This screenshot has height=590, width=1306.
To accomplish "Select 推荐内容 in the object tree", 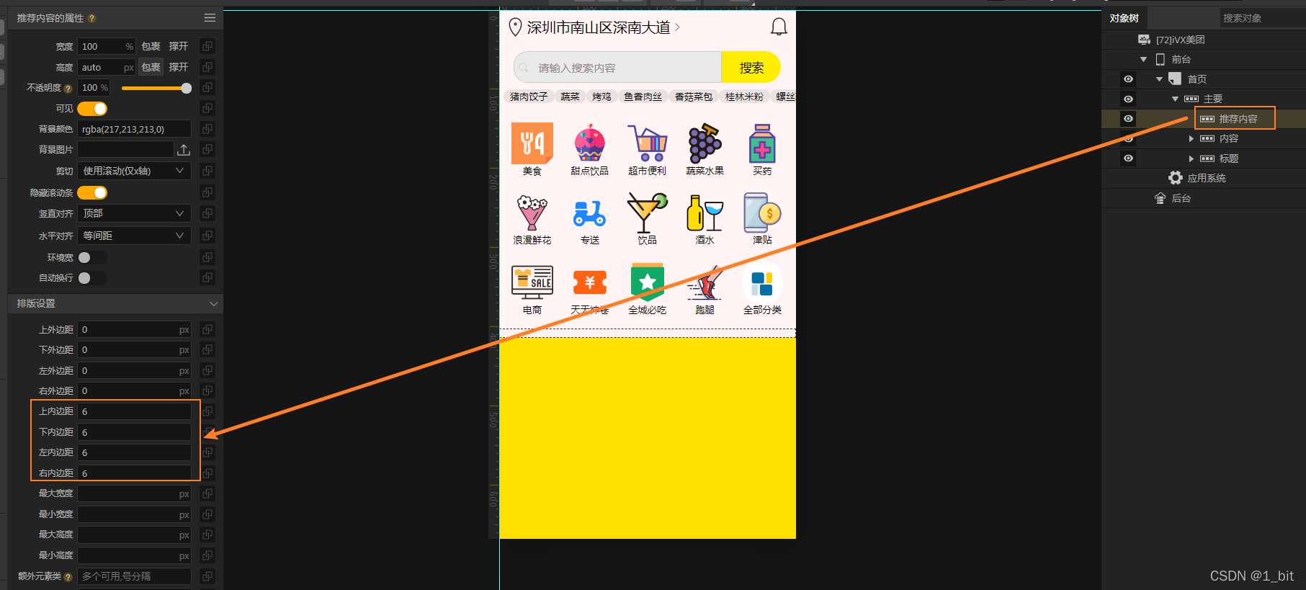I will (x=1238, y=119).
